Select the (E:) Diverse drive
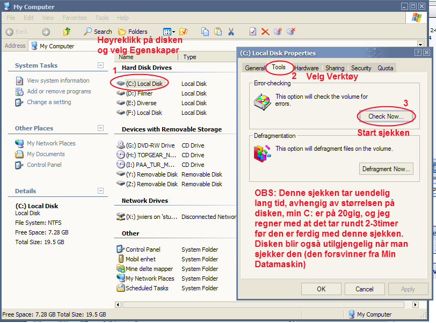This screenshot has height=323, width=436. tap(136, 103)
